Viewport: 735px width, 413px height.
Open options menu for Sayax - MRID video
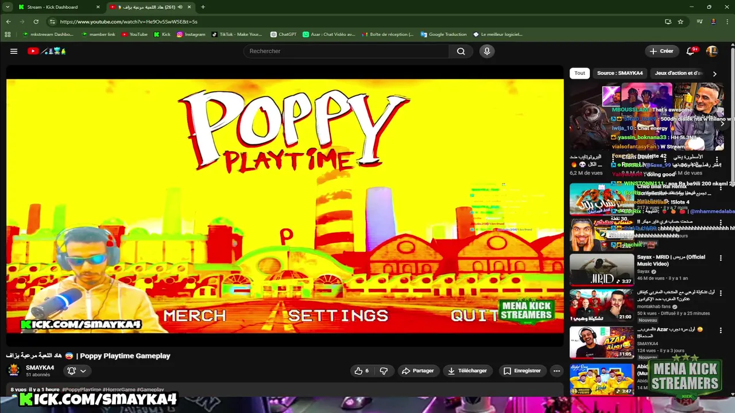pos(721,258)
